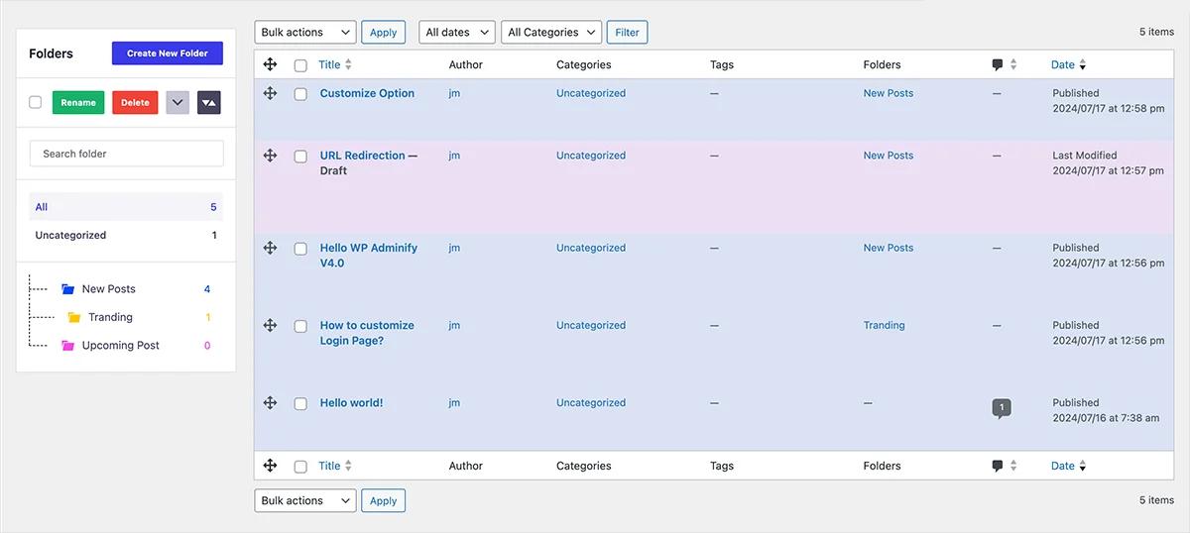Click the bottom Apply button
The height and width of the screenshot is (533, 1190).
click(383, 501)
